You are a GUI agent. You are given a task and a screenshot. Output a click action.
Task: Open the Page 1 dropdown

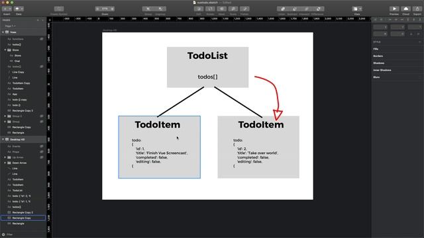(x=11, y=26)
